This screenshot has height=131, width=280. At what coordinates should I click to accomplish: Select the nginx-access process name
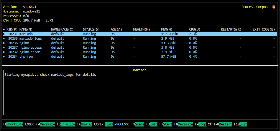point(31,48)
